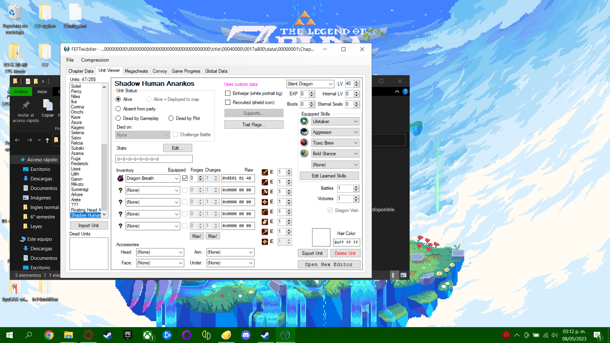Open the Head accessory dropdown

[x=160, y=252]
